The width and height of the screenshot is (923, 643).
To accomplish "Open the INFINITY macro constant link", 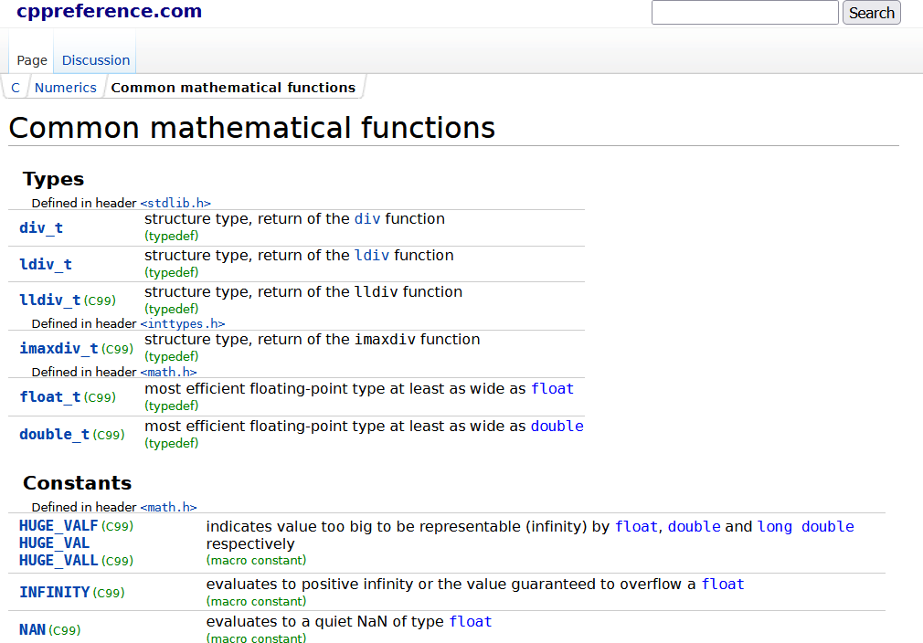I will pyautogui.click(x=55, y=592).
